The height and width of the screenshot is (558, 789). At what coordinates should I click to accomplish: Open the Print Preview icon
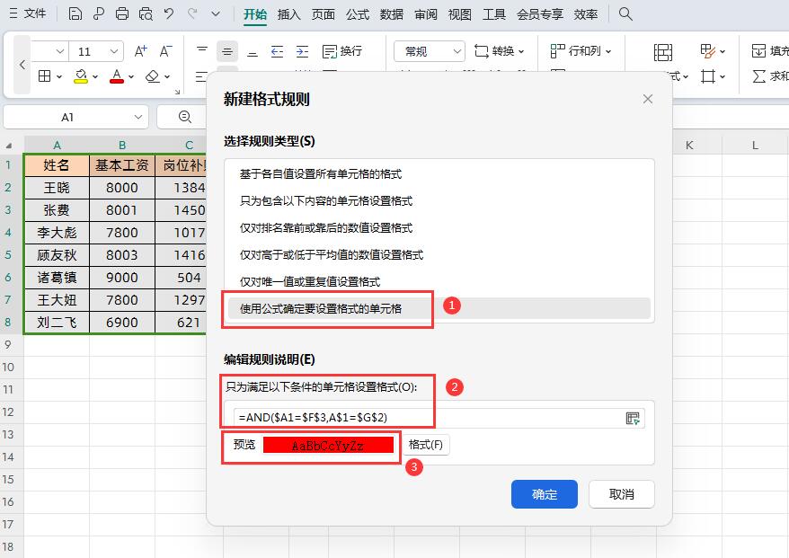click(146, 13)
